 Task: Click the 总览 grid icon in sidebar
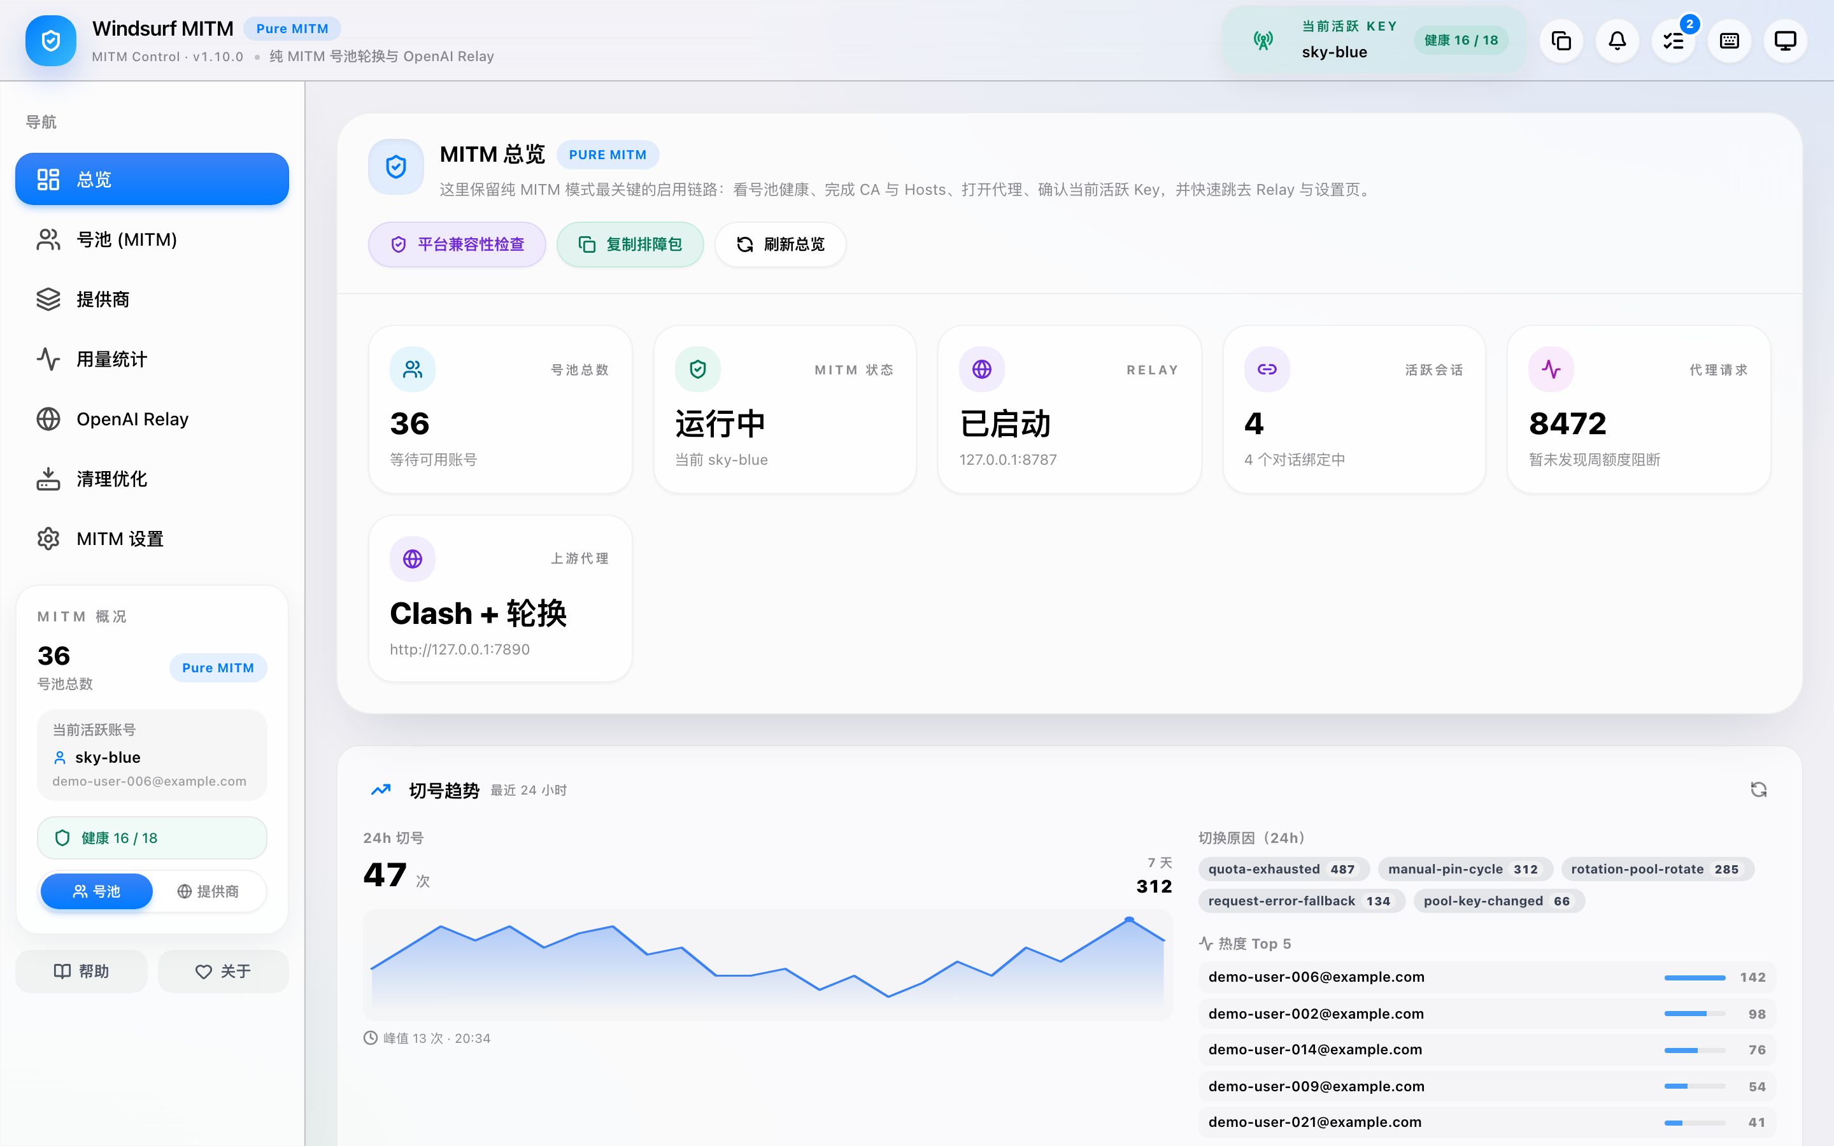[48, 179]
